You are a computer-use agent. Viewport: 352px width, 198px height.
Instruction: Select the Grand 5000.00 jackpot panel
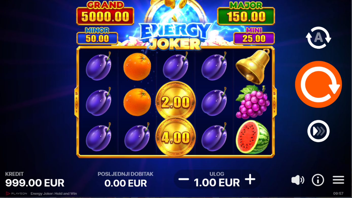point(105,13)
